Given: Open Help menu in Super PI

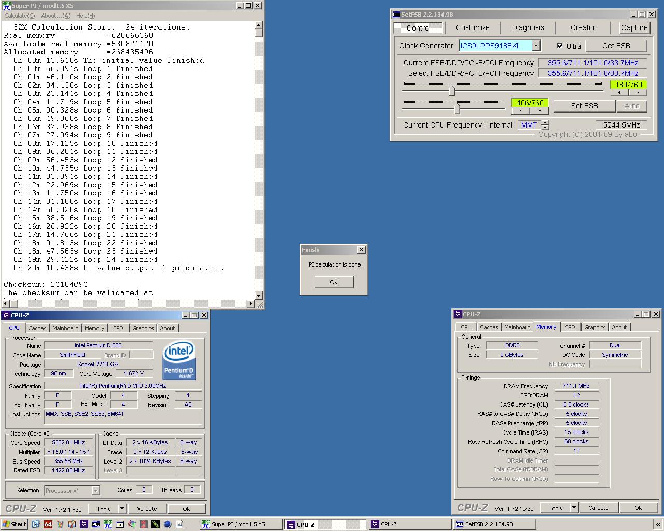Looking at the screenshot, I should coord(86,16).
